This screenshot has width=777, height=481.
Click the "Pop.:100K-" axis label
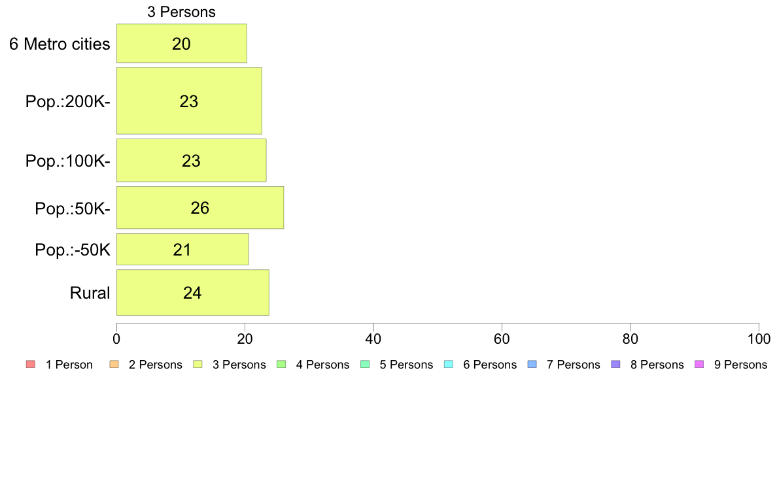pyautogui.click(x=68, y=161)
